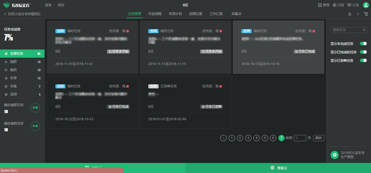Click the 2019年大荔冬枣生产模型 icon
Image resolution: width=371 pixels, height=173 pixels.
pos(335,155)
